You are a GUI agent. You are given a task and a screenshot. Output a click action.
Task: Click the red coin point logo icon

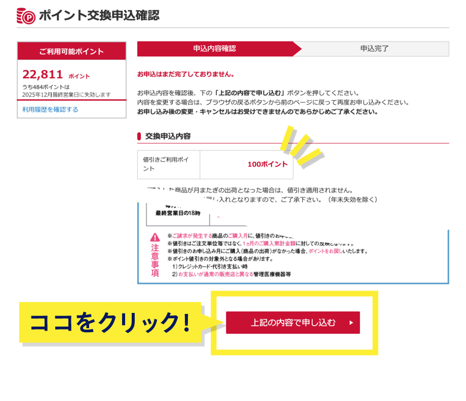[x=26, y=16]
